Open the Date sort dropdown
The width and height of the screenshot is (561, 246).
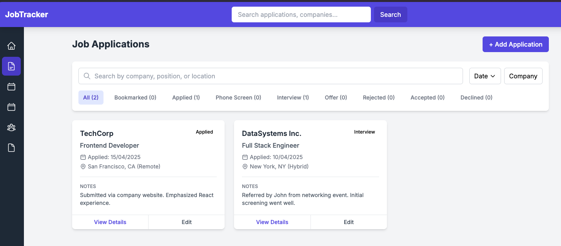[x=485, y=76]
